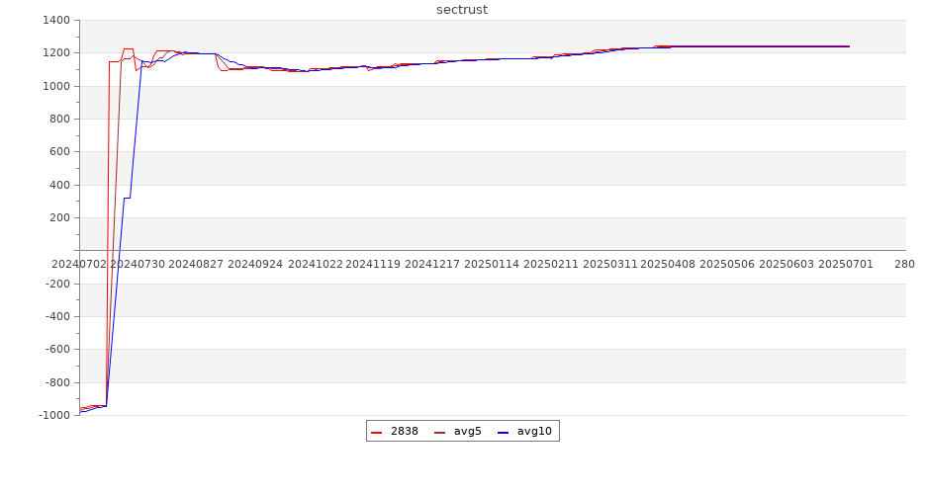
Task: Select the 20250506 date axis label
Action: point(727,265)
